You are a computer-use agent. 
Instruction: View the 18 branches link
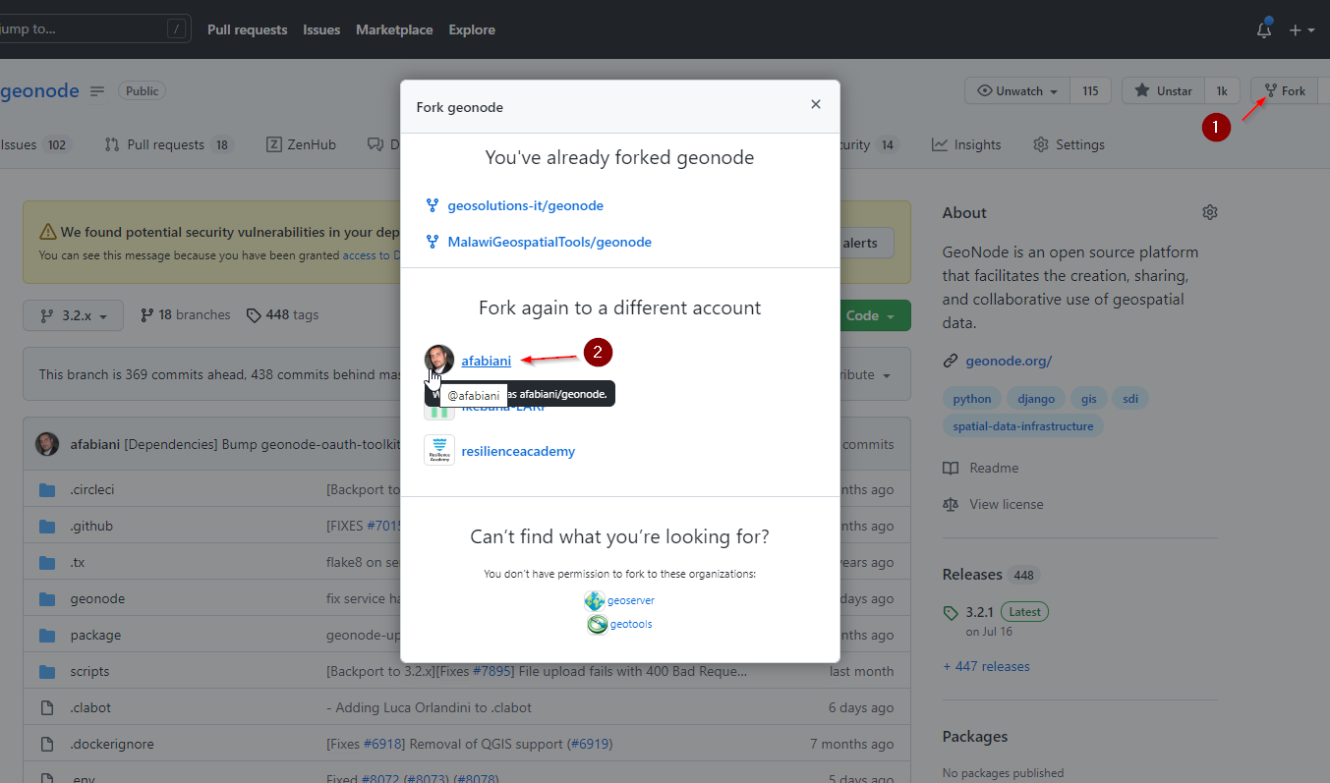point(186,315)
